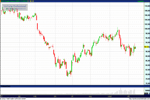This screenshot has height=100, width=150.
Task: Select the 'okt.' time axis marker
Action: (128, 96)
